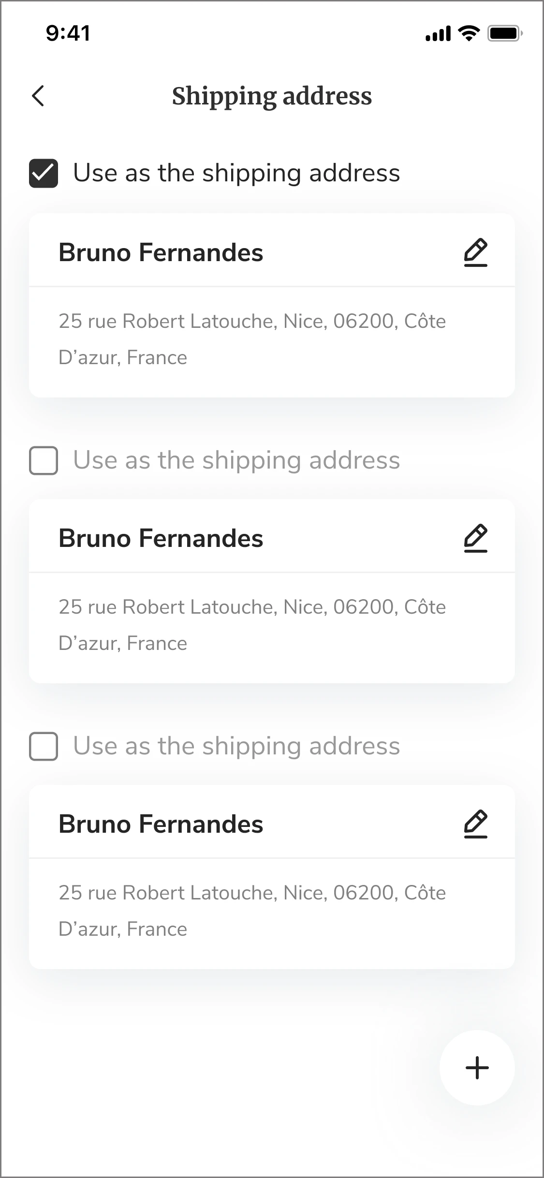The image size is (544, 1178).
Task: Tap the pencil icon on second address card
Action: coord(476,538)
